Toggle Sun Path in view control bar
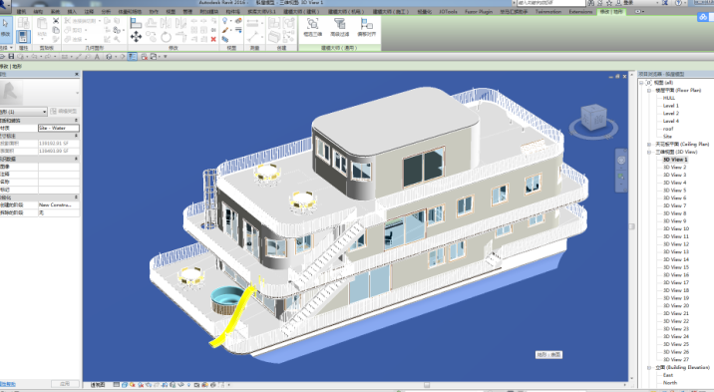Image resolution: width=714 pixels, height=392 pixels. 132,385
